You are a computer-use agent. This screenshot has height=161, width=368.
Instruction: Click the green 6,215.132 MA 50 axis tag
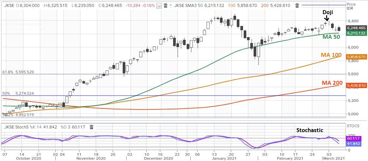[x=356, y=34]
